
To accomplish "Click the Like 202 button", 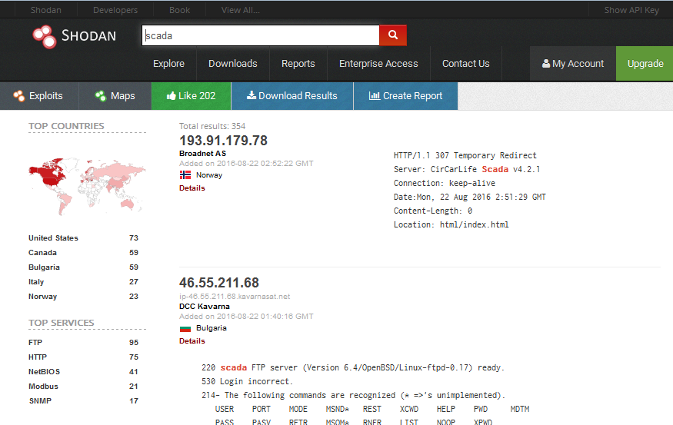I will coord(191,95).
